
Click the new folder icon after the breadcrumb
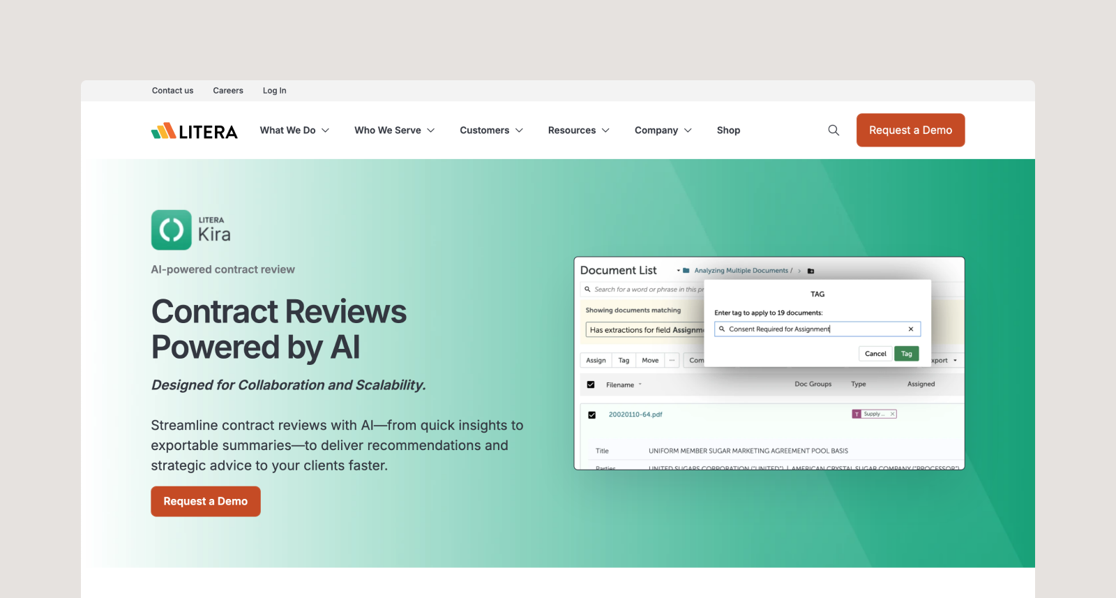(x=810, y=271)
